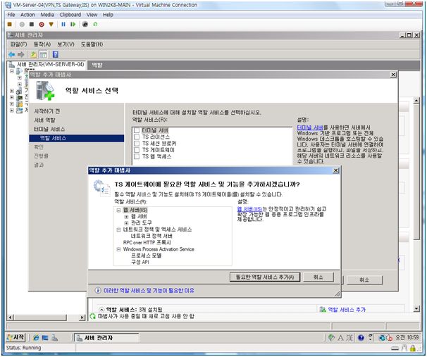The height and width of the screenshot is (357, 427).
Task: Click the tree pane horizontal scrollbar right arrow
Action: pos(82,318)
